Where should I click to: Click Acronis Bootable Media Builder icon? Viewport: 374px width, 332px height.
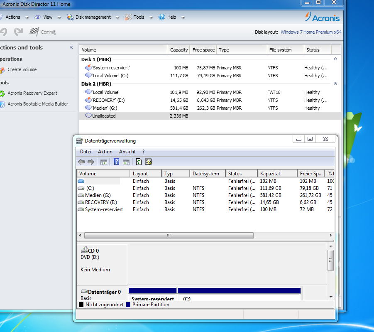point(2,104)
